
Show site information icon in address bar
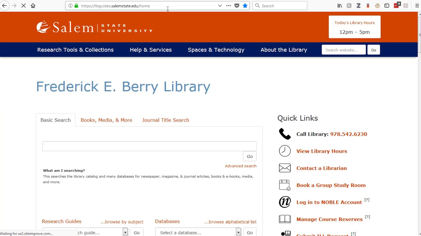pyautogui.click(x=70, y=6)
